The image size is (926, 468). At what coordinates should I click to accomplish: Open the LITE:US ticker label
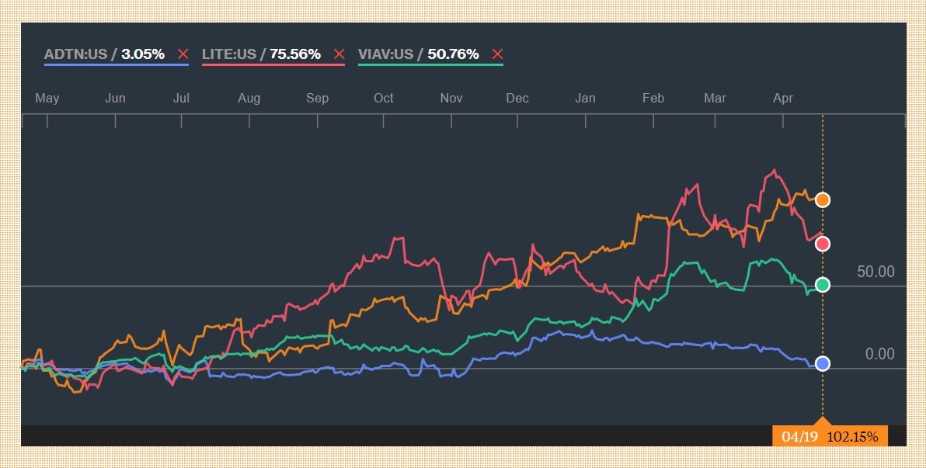tap(229, 54)
